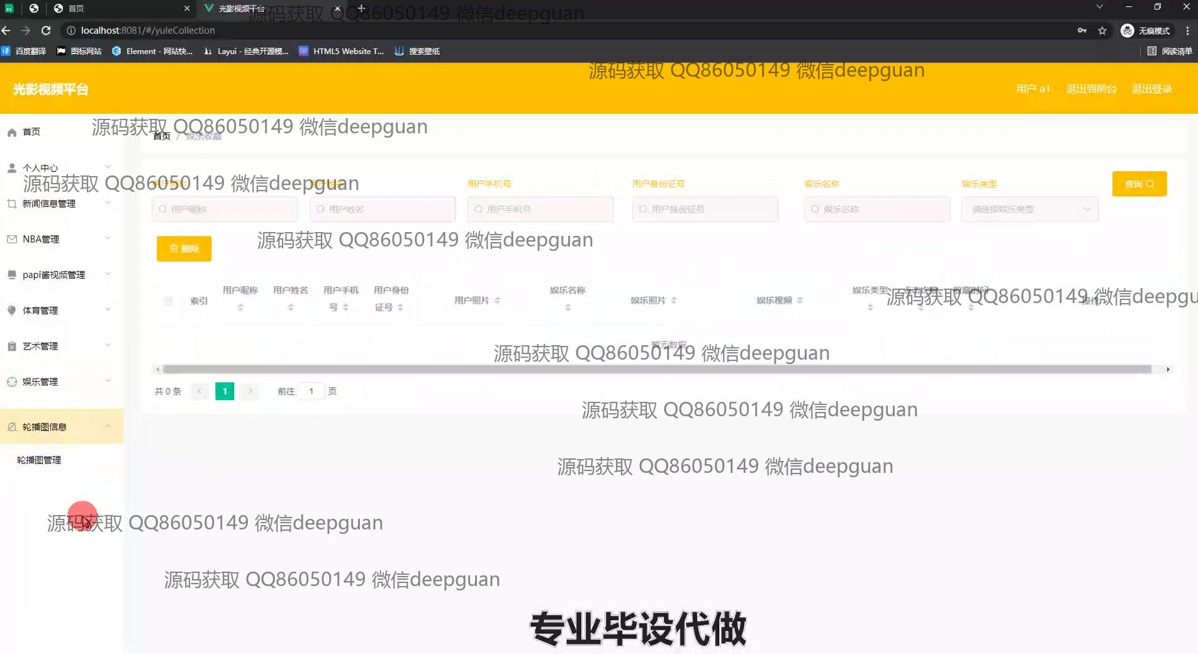Image resolution: width=1198 pixels, height=654 pixels.
Task: Open the 请选择娱乐类型 dropdown
Action: [x=1030, y=209]
